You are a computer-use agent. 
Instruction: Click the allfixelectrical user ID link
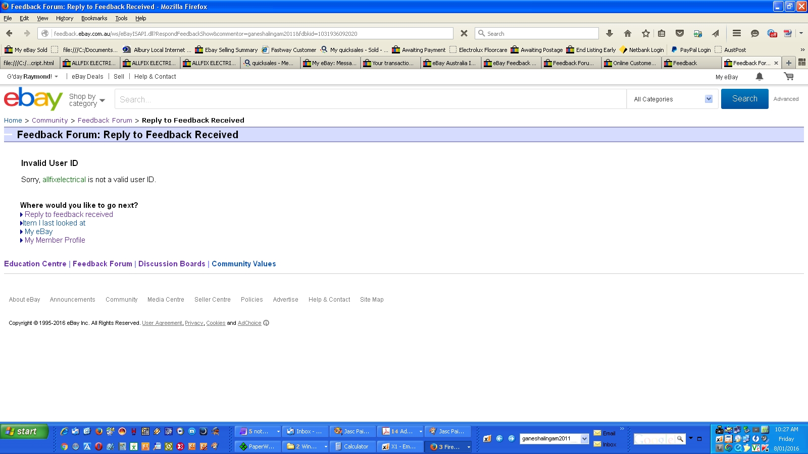point(64,180)
